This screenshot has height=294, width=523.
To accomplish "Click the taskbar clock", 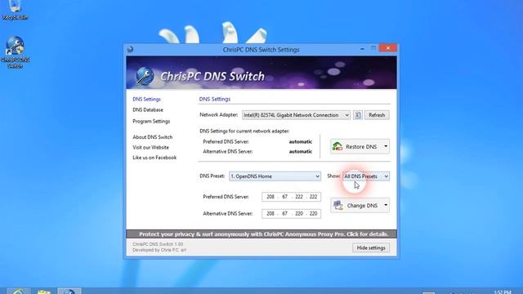I will pos(503,292).
